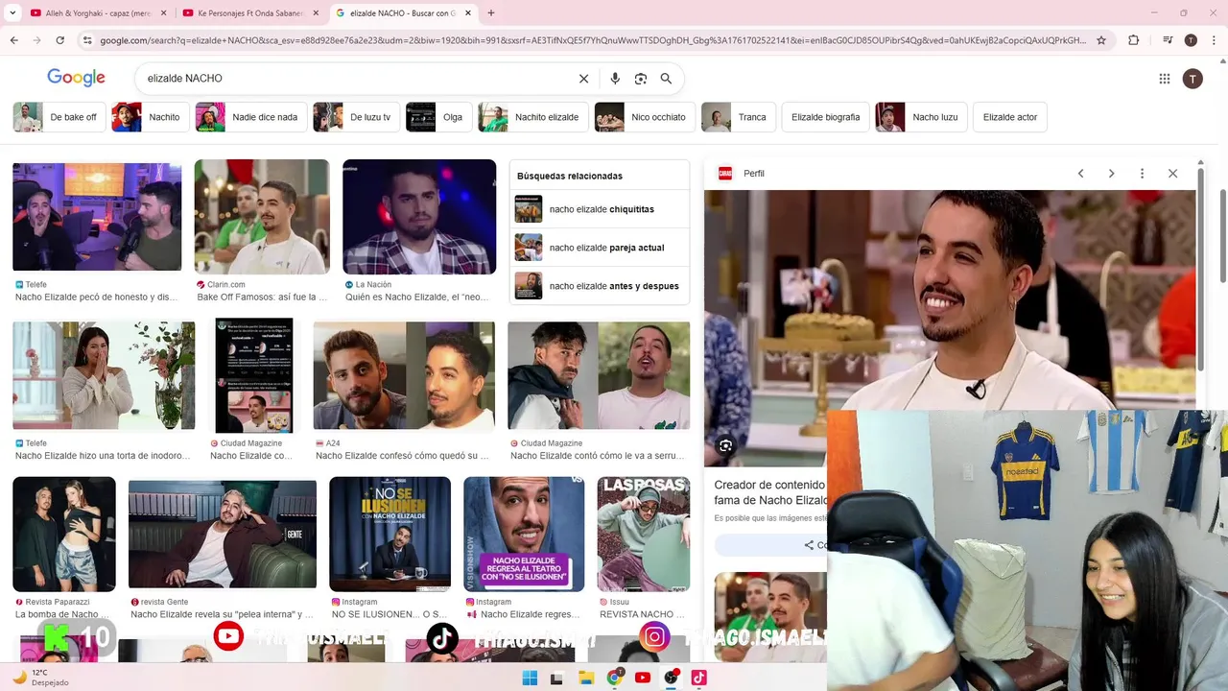Select the elizalde NACHO search tab
1228x691 pixels.
pyautogui.click(x=403, y=13)
